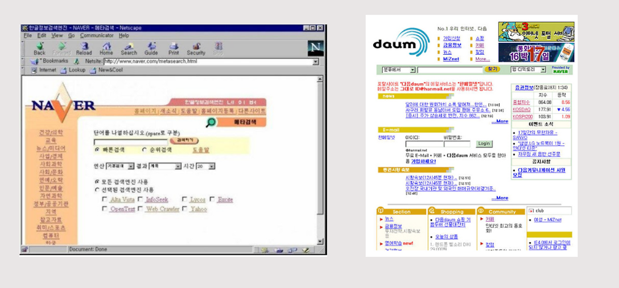Check the Excite checkbox
Screen dimensions: 619x288
click(212, 199)
